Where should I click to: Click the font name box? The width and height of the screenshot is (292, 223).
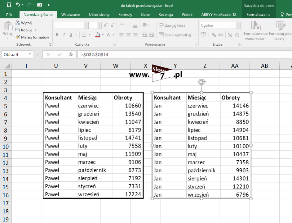[69, 25]
